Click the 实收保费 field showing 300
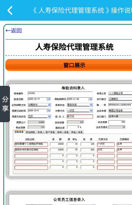132x205 pixels. [x=117, y=122]
